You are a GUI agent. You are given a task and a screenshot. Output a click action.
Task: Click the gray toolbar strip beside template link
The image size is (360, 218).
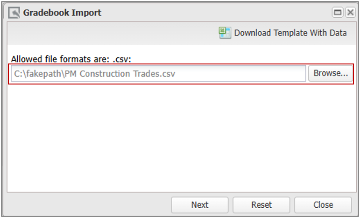point(113,33)
